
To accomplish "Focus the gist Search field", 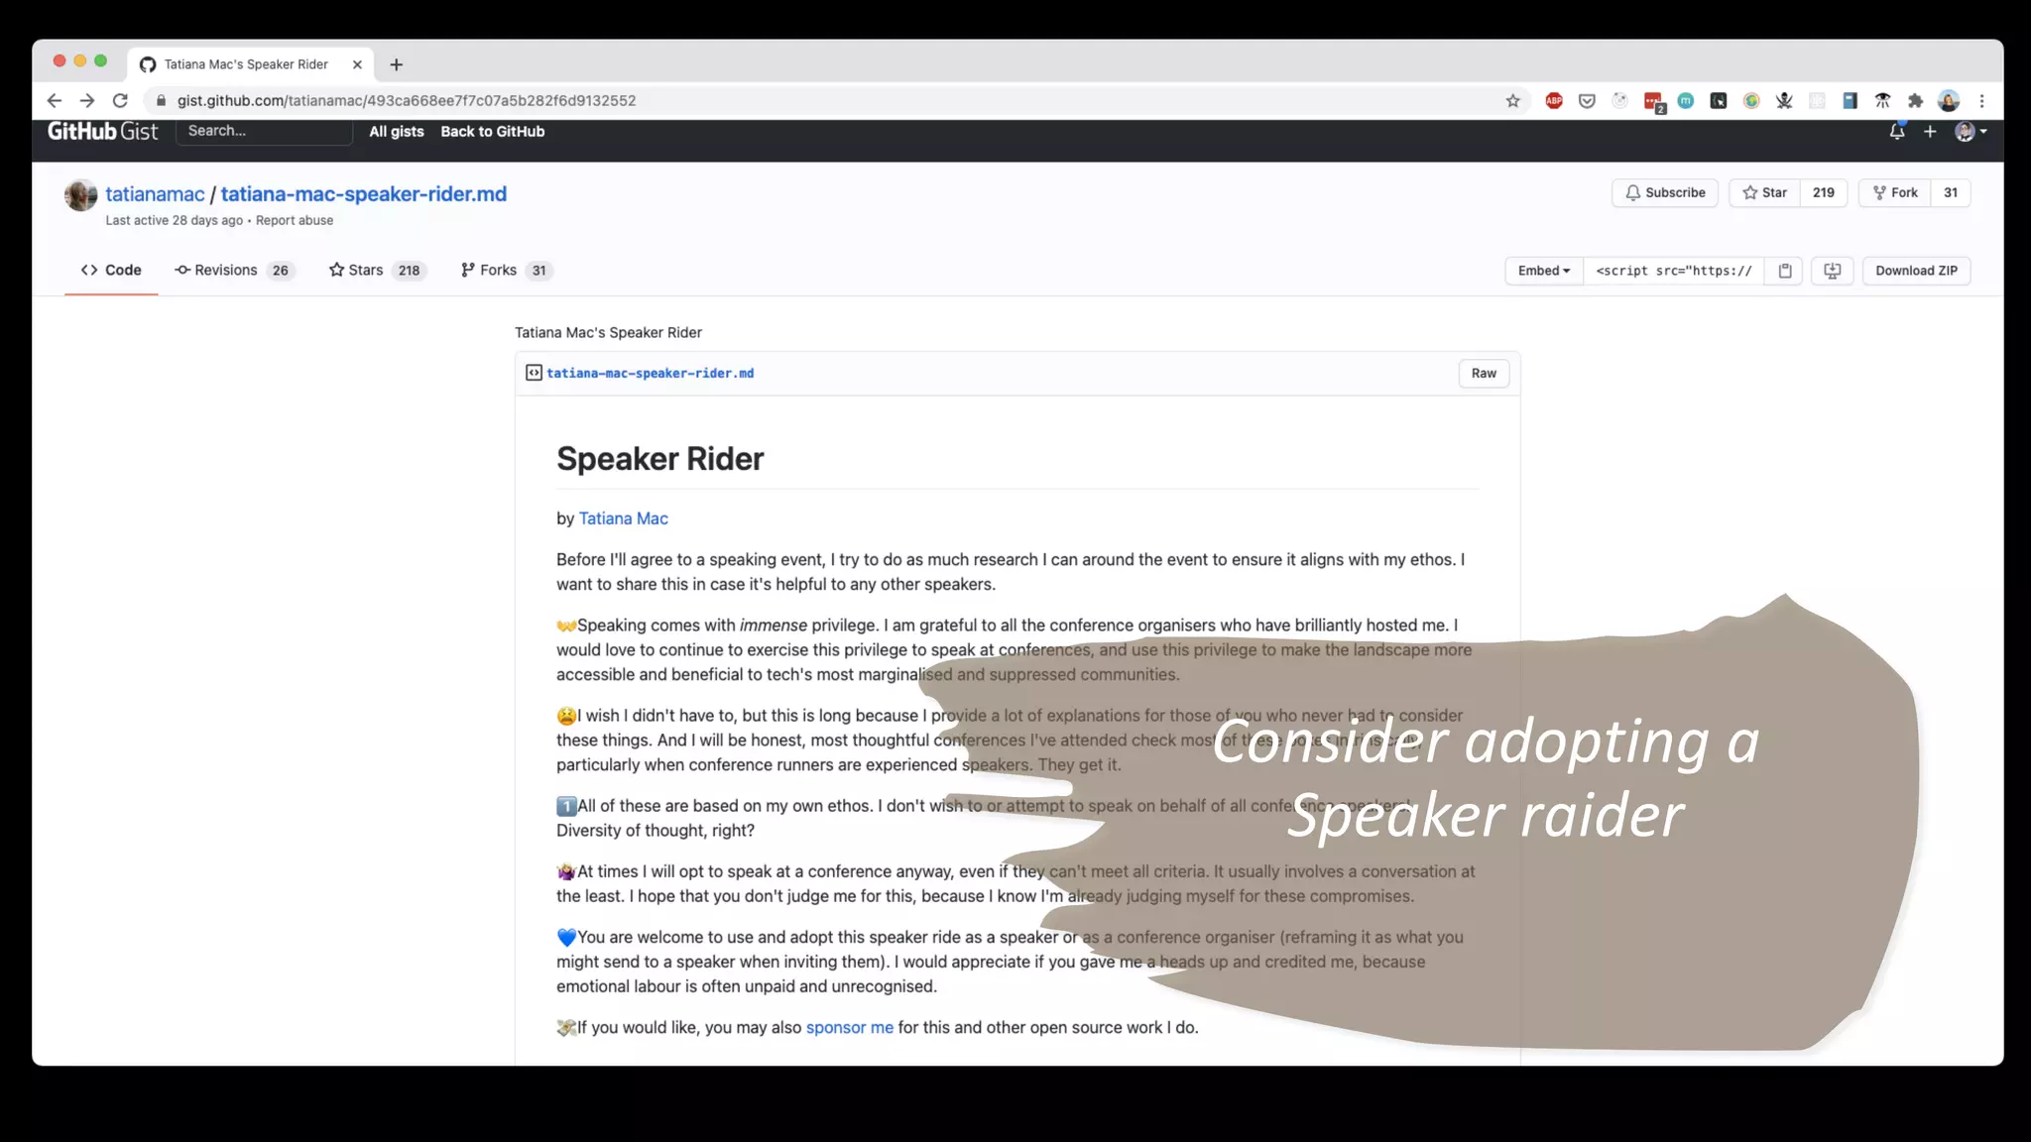I will pos(264,131).
